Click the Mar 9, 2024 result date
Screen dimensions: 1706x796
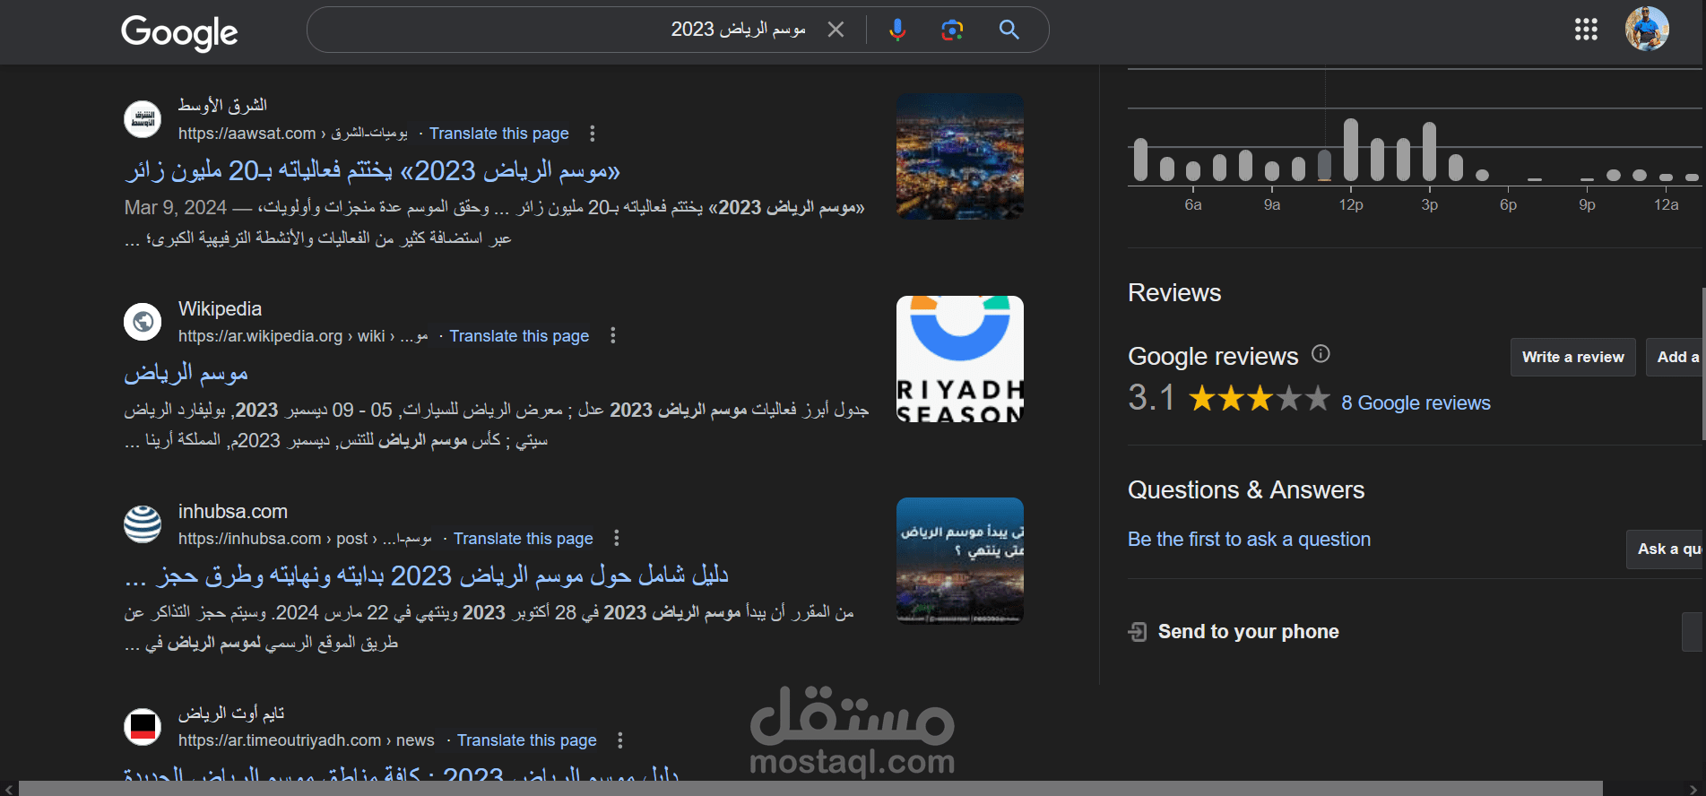coord(176,208)
